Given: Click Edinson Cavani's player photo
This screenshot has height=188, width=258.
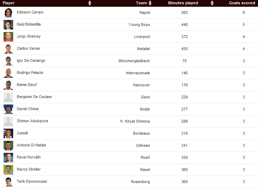Looking at the screenshot, I should pyautogui.click(x=8, y=13).
